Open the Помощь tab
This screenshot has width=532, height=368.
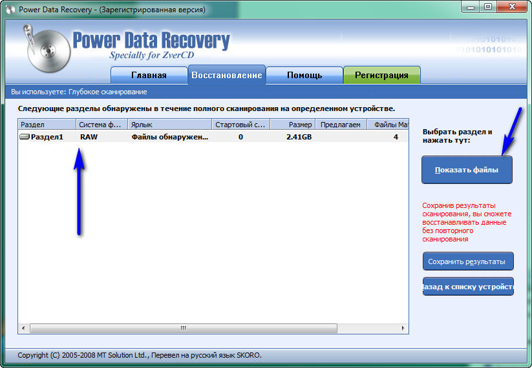[x=304, y=76]
